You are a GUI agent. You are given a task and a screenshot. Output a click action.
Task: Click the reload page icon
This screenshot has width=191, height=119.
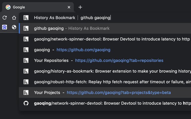pyautogui.click(x=4, y=18)
